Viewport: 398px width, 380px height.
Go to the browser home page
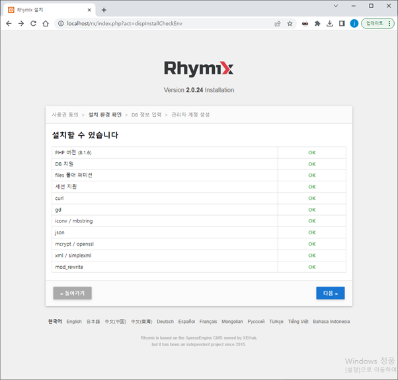click(x=46, y=24)
